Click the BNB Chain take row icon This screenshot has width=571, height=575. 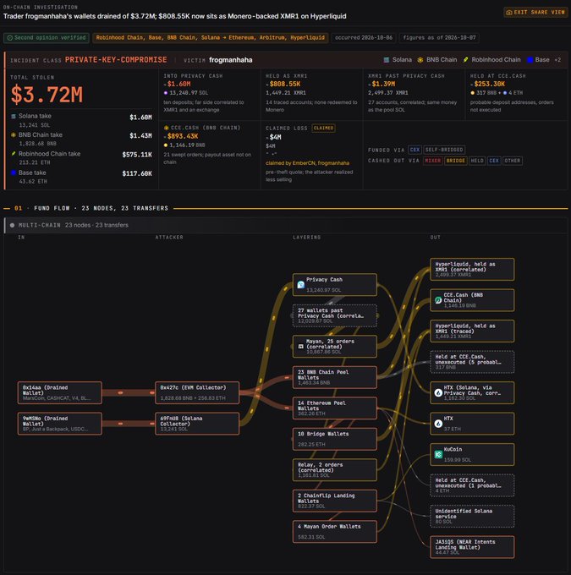14,135
